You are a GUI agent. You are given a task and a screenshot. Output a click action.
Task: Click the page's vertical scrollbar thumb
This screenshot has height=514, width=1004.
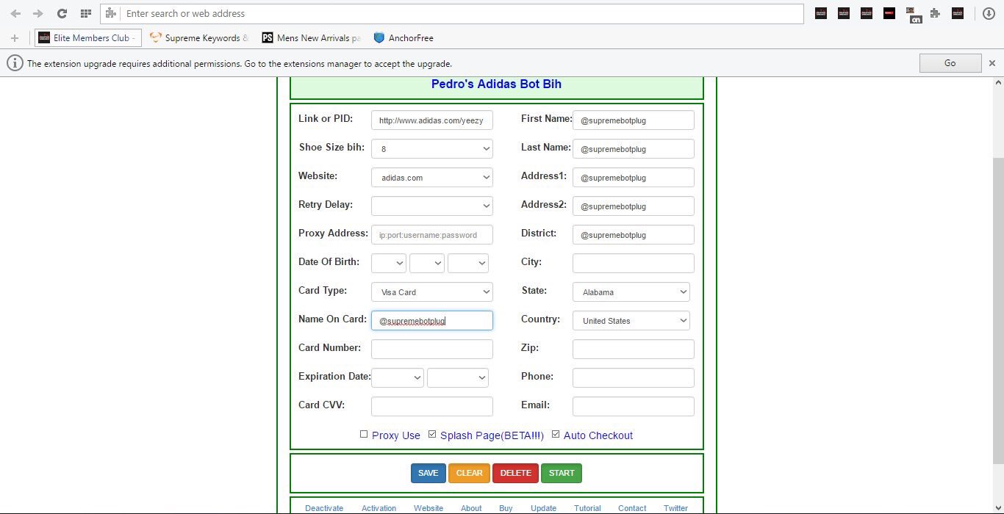pyautogui.click(x=998, y=310)
